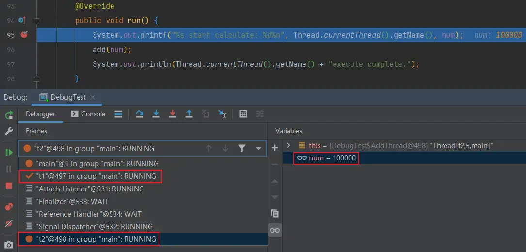Click the red Force Step Into icon
The image size is (526, 252).
pyautogui.click(x=173, y=114)
